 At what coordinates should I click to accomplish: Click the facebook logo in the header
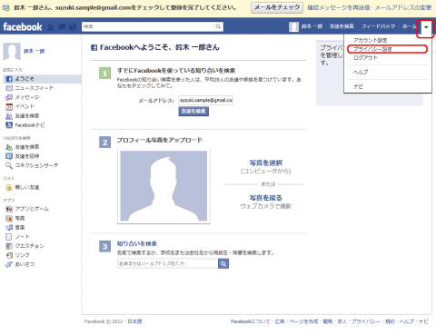(x=23, y=27)
